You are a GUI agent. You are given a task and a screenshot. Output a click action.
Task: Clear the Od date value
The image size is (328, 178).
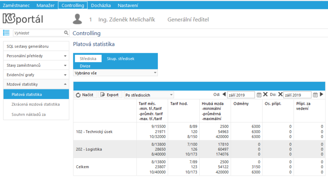point(265,95)
